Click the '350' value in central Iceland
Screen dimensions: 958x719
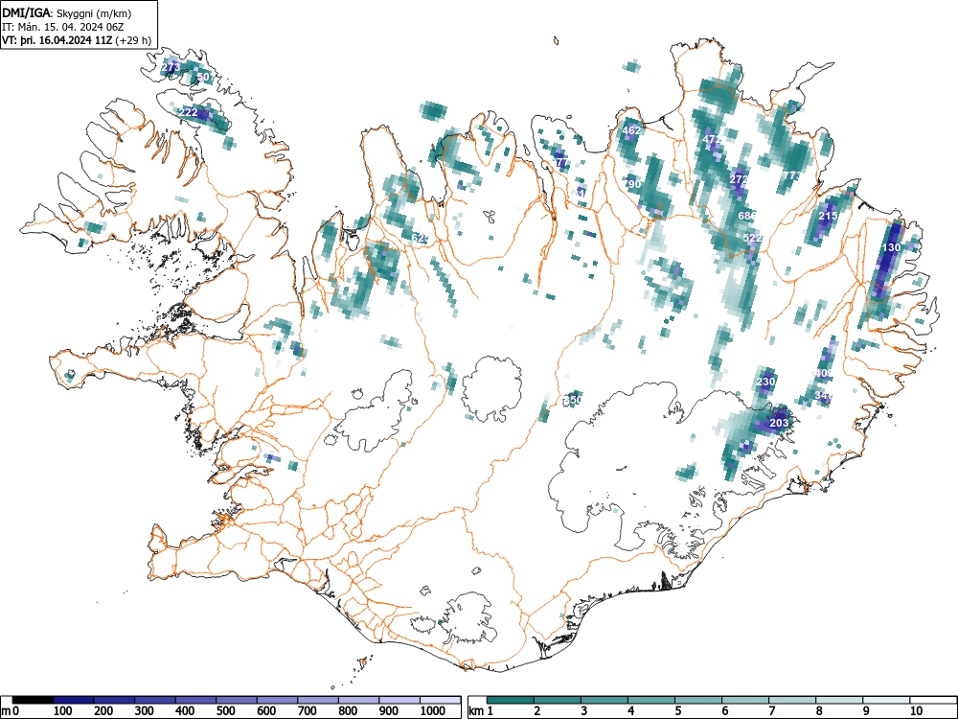coord(573,400)
